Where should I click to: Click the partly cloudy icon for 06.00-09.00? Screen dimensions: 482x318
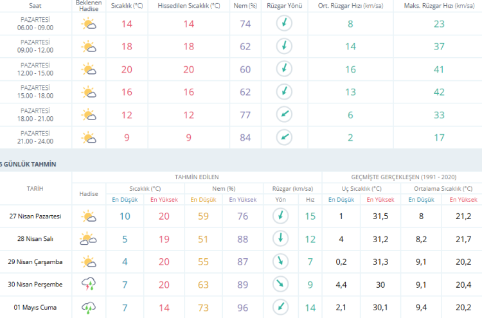88,24
